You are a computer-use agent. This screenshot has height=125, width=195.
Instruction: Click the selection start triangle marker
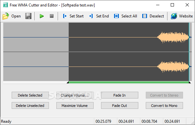[x=68, y=82]
